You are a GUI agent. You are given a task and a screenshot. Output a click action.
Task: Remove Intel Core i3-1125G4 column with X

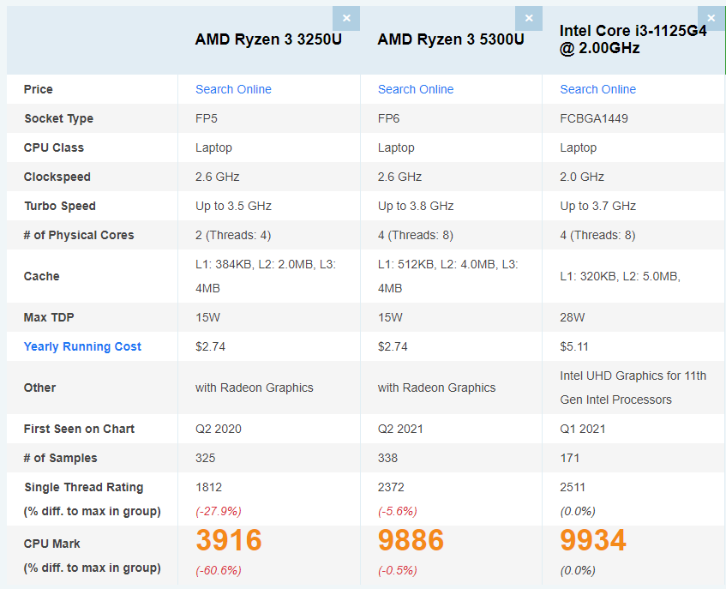pos(711,19)
